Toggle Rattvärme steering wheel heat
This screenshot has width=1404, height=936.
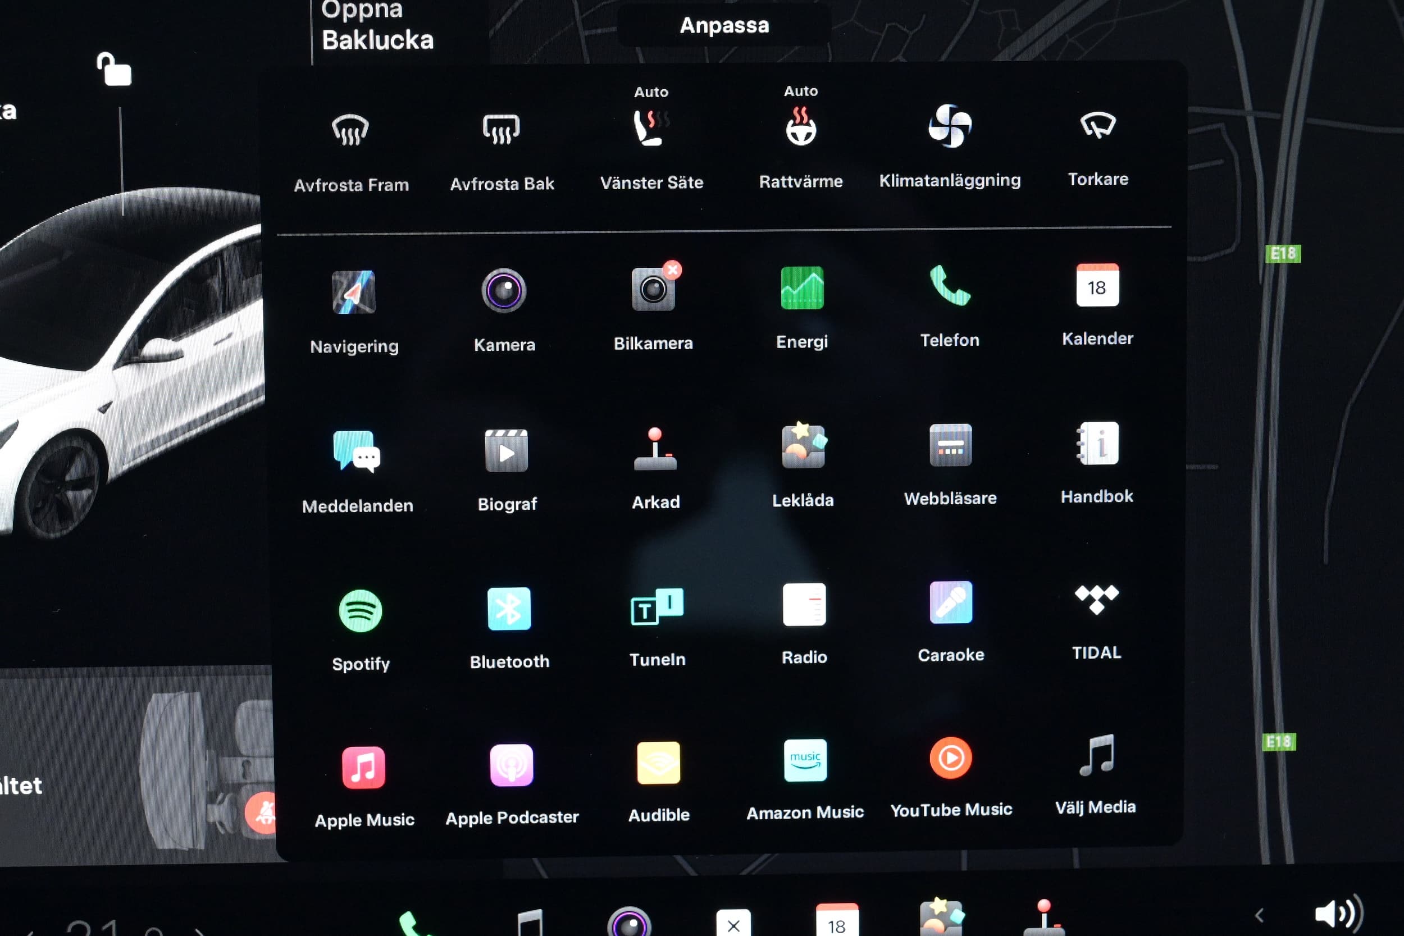pos(800,126)
